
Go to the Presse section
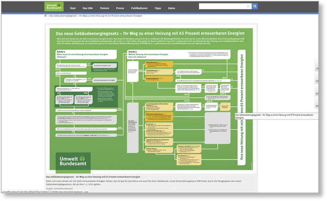120,9
